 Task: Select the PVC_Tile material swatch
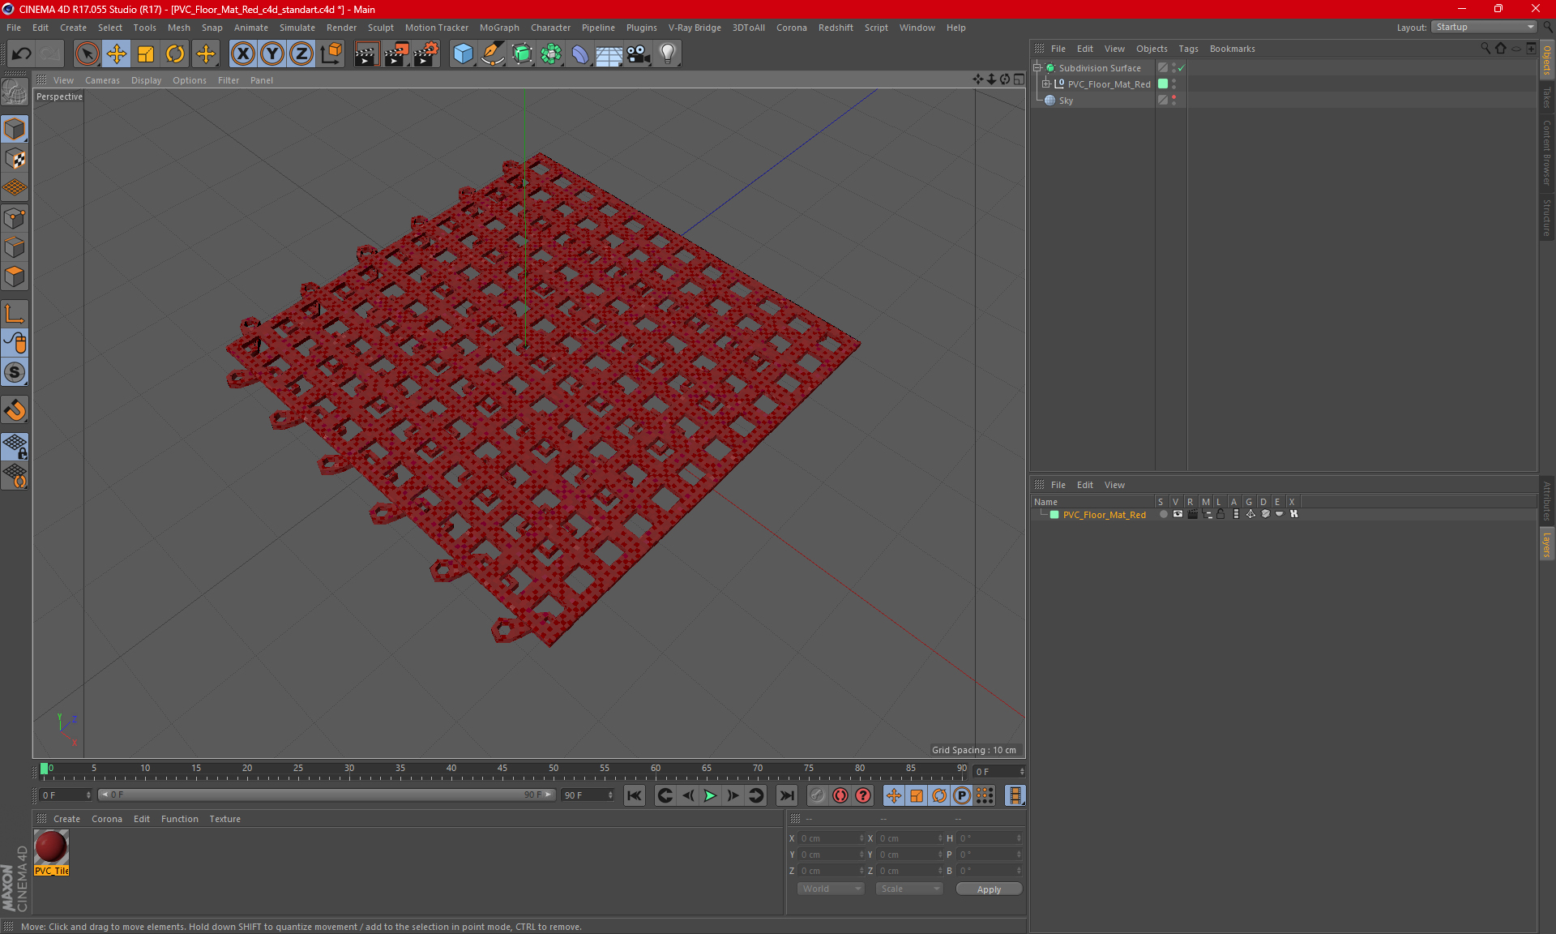(x=51, y=848)
